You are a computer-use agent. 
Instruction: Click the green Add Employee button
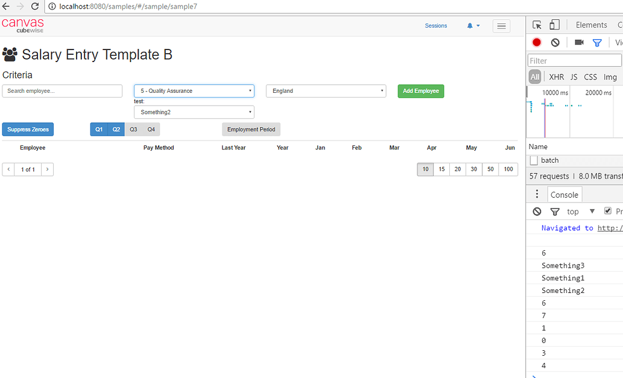pyautogui.click(x=420, y=90)
